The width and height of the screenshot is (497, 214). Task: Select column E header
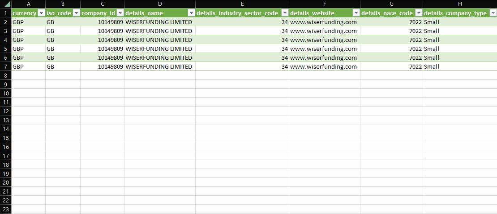click(x=242, y=4)
